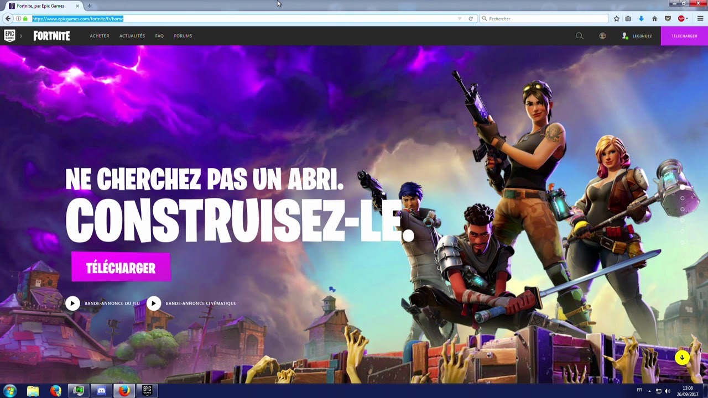Screen dimensions: 708x398
Task: Click the browser back arrow
Action: coord(8,18)
